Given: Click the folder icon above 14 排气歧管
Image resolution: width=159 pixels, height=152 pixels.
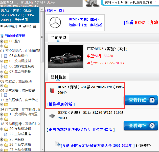Looking at the screenshot, I should [6, 104].
